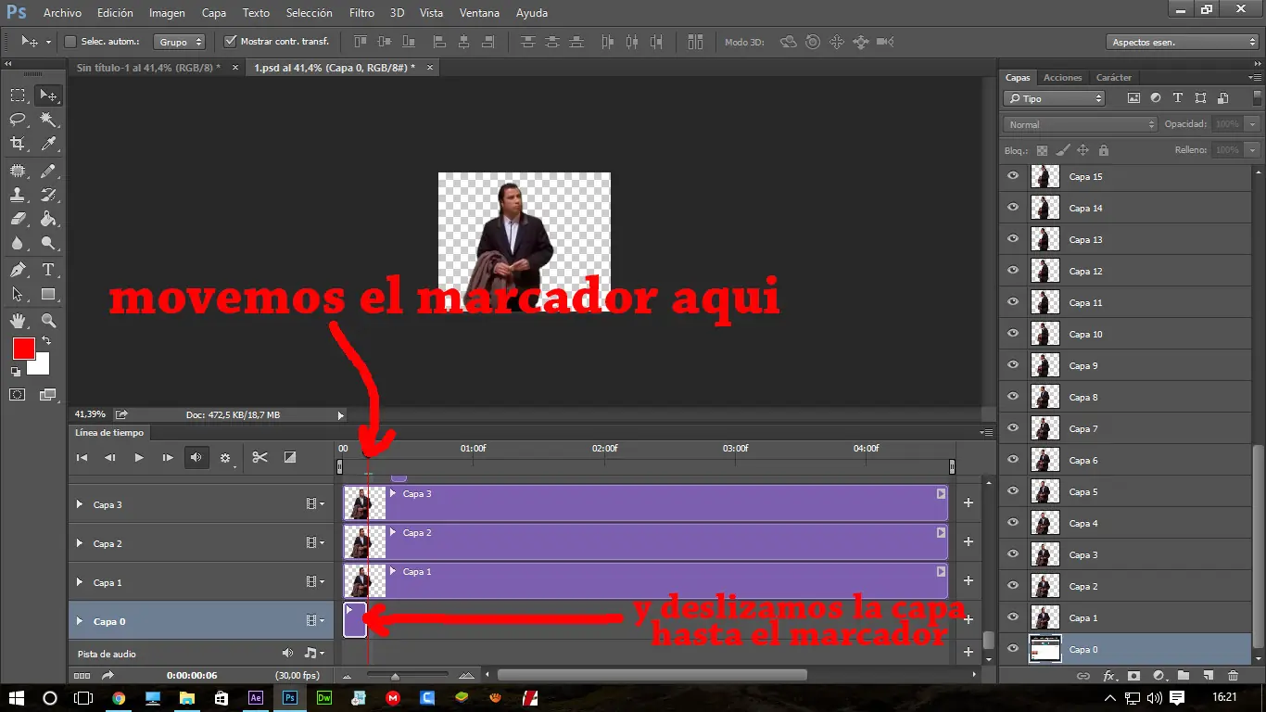Select the Crop tool
Screen dimensions: 1266x712
click(x=18, y=144)
